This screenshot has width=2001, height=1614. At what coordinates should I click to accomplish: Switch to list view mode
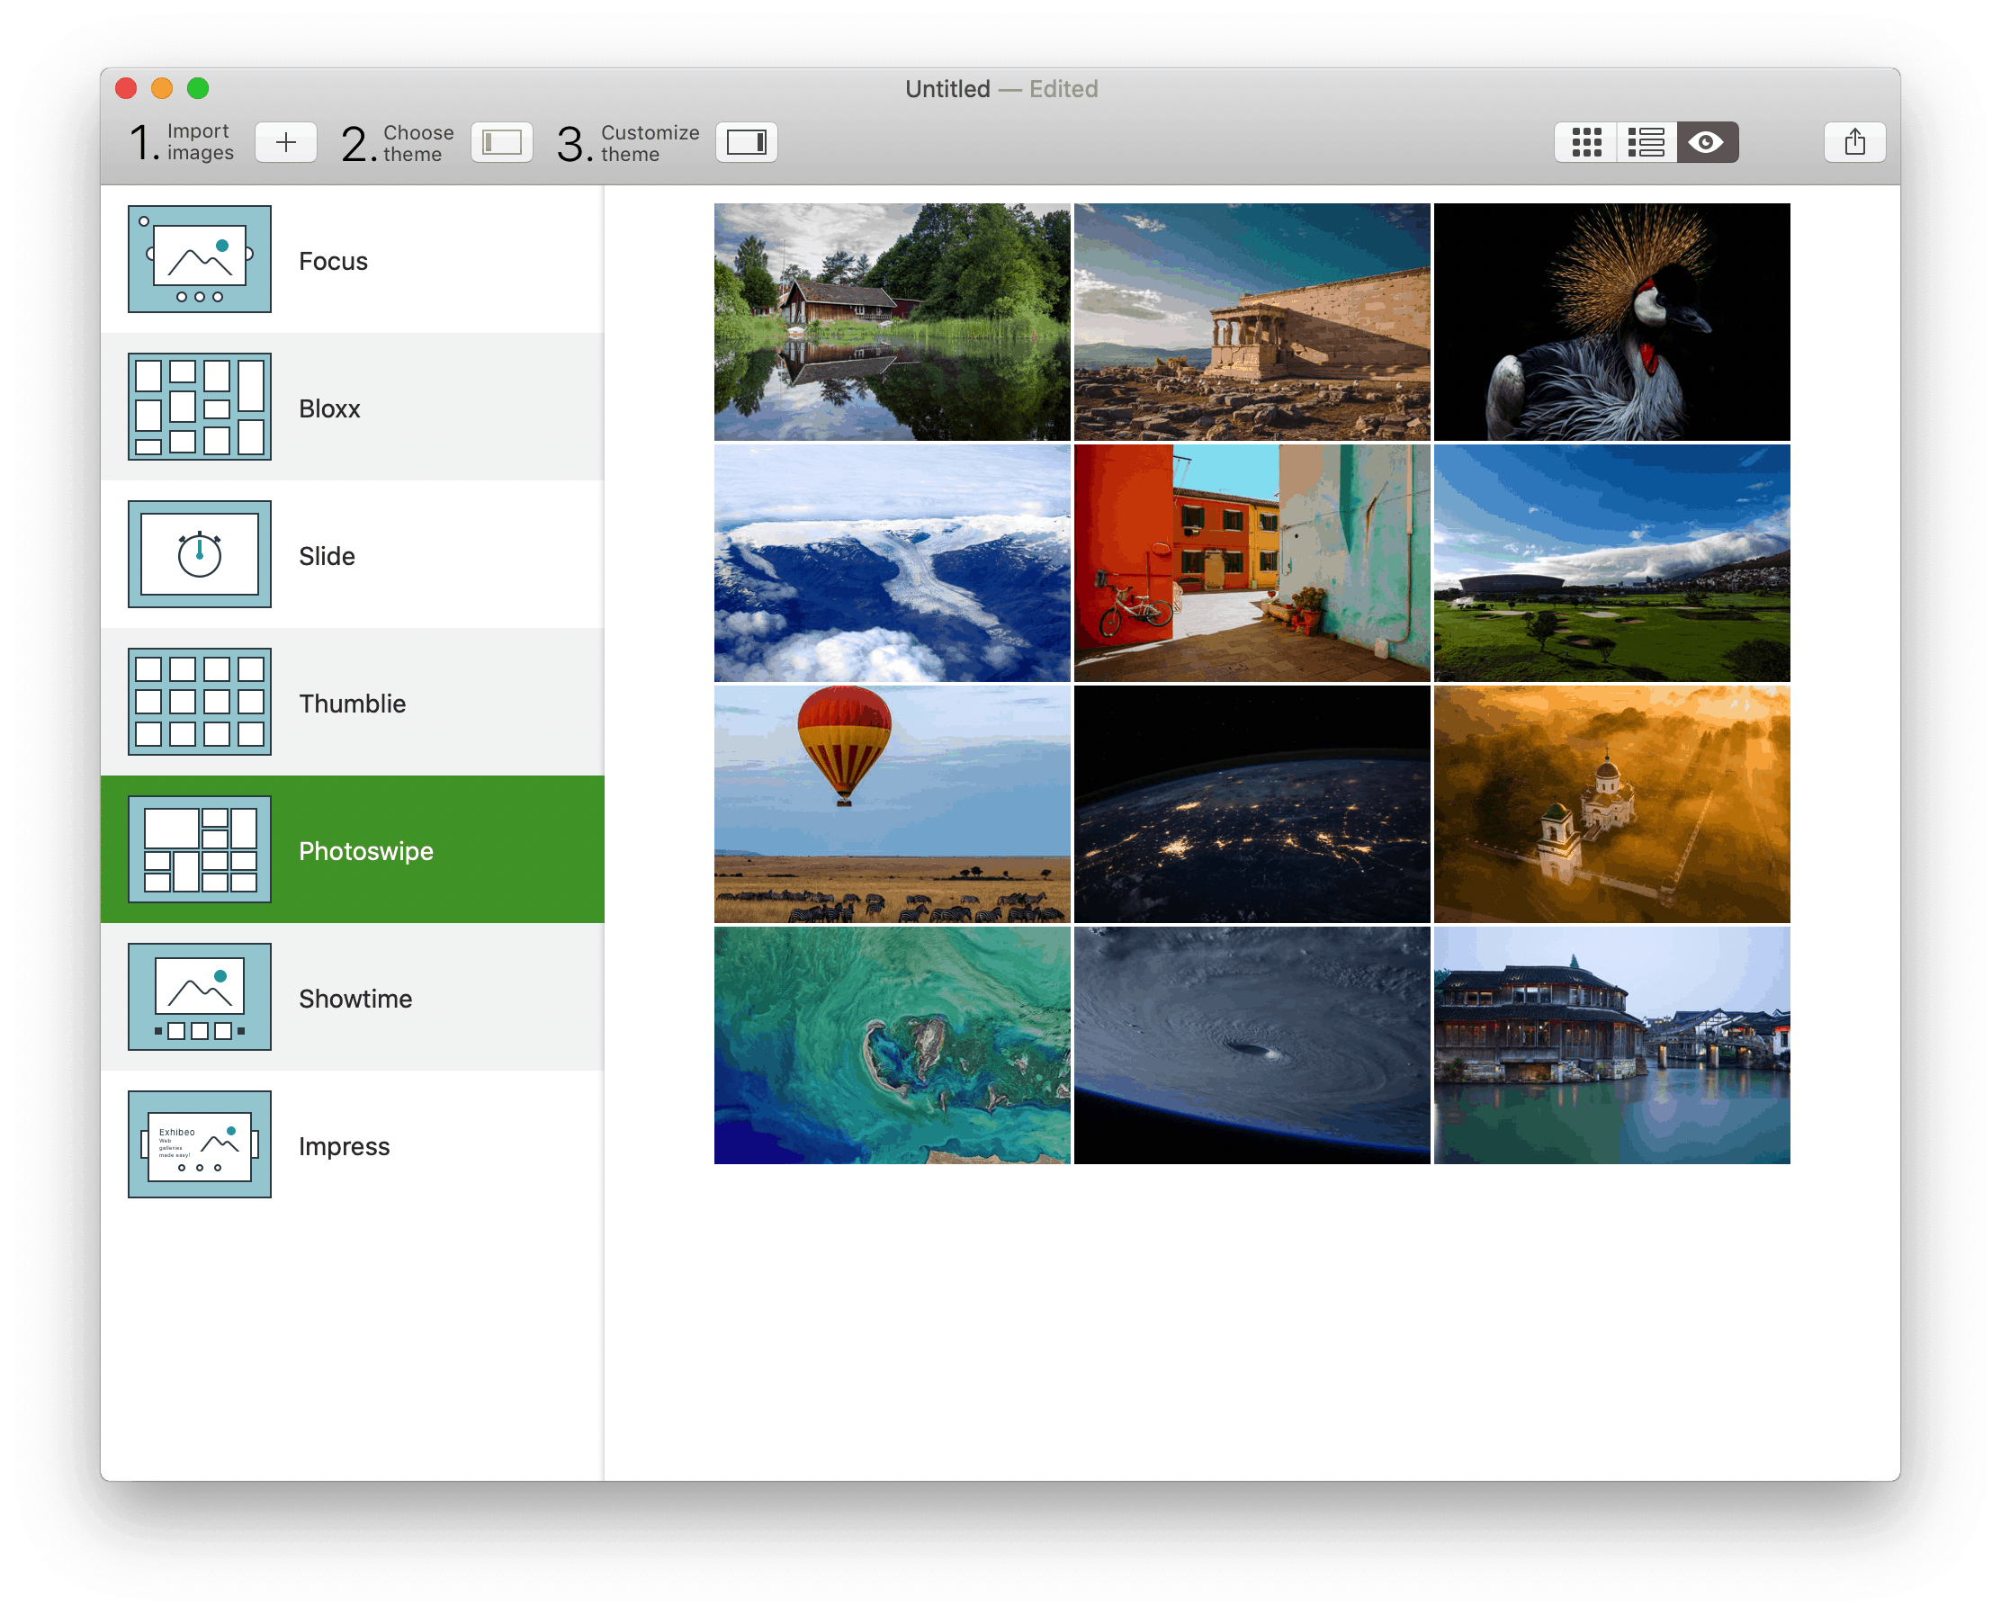point(1645,142)
